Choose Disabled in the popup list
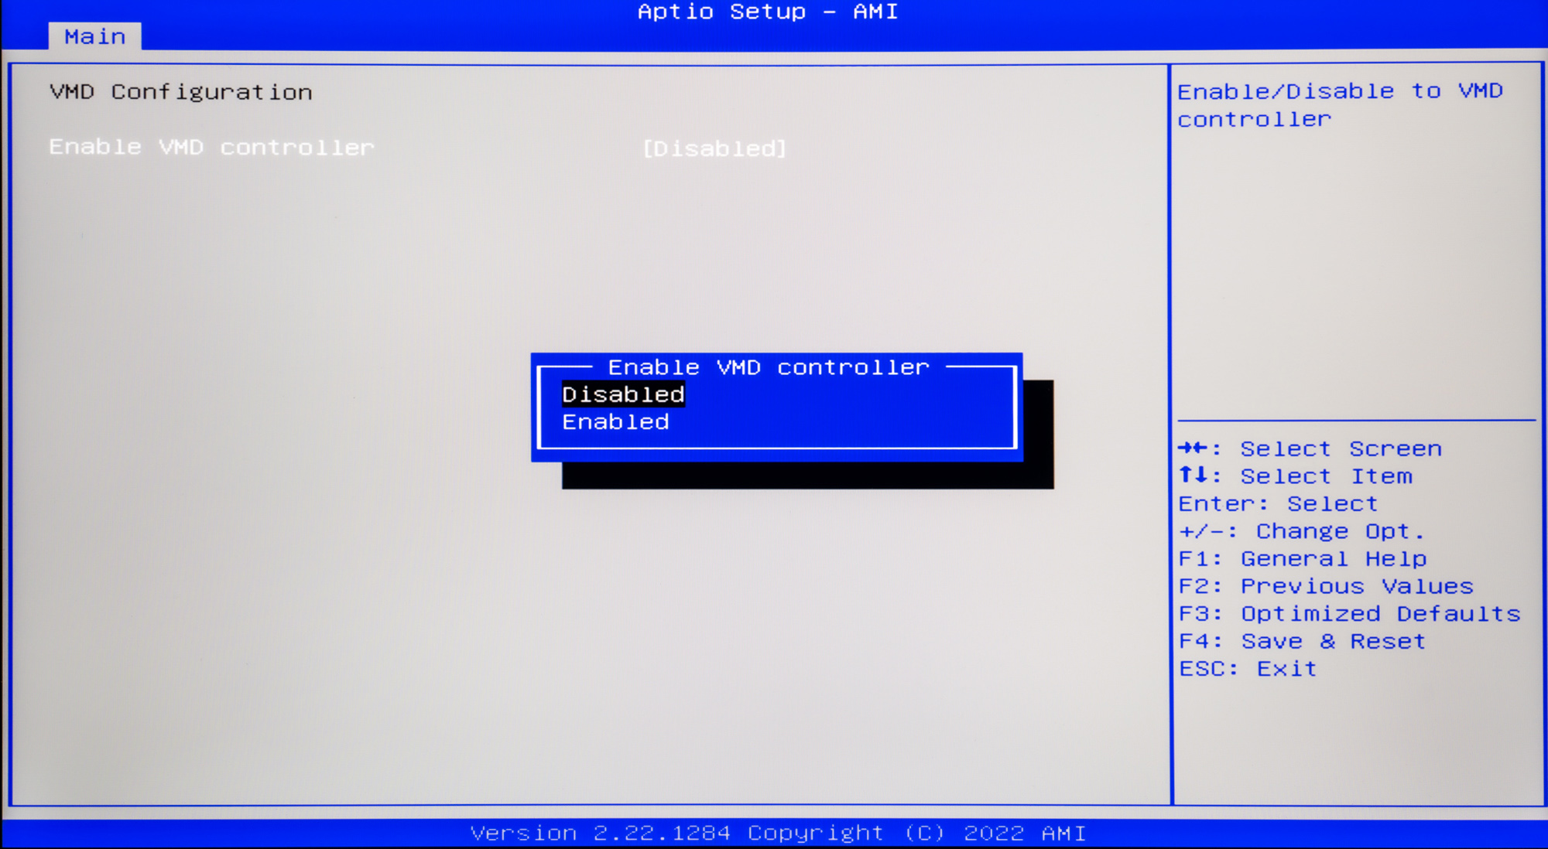 [623, 394]
